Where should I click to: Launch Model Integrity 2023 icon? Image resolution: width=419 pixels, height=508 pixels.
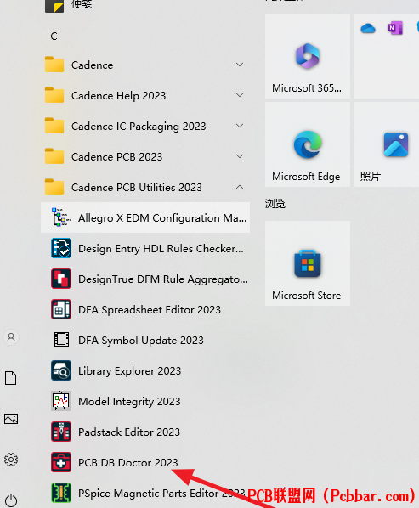pyautogui.click(x=61, y=401)
